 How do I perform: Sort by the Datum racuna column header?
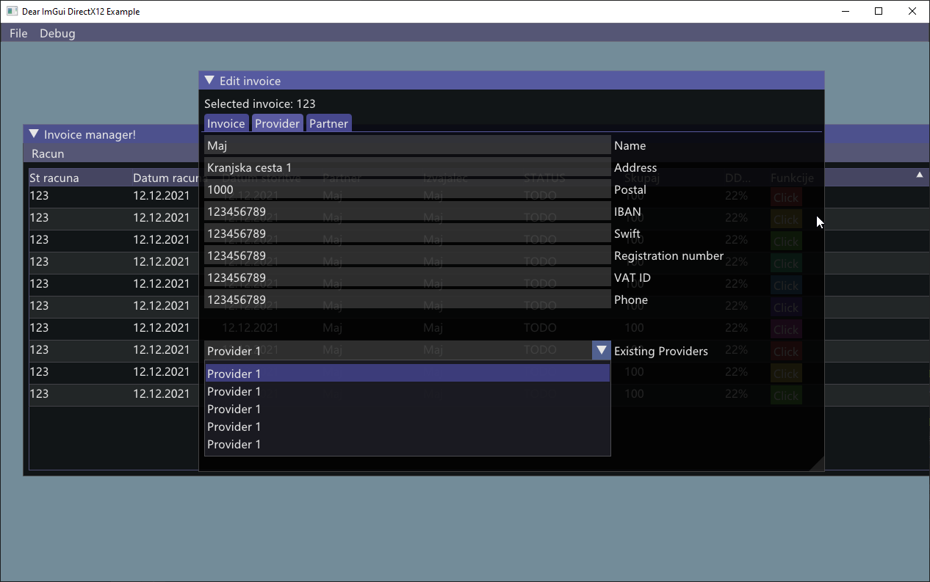tap(165, 178)
